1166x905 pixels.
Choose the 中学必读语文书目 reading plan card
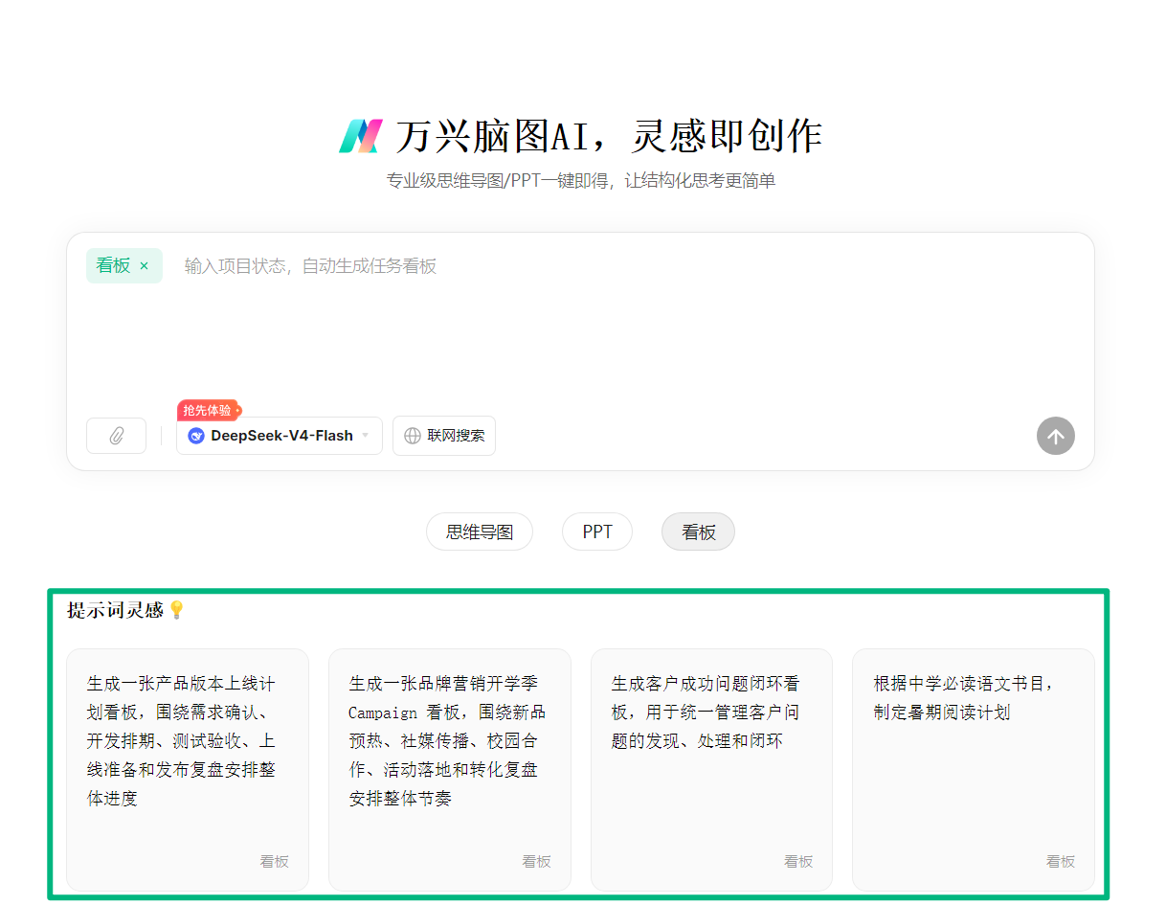tap(974, 770)
